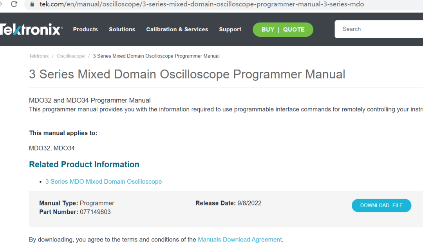Click the Manual Type 'Programmer' value
Image resolution: width=423 pixels, height=245 pixels.
97,203
